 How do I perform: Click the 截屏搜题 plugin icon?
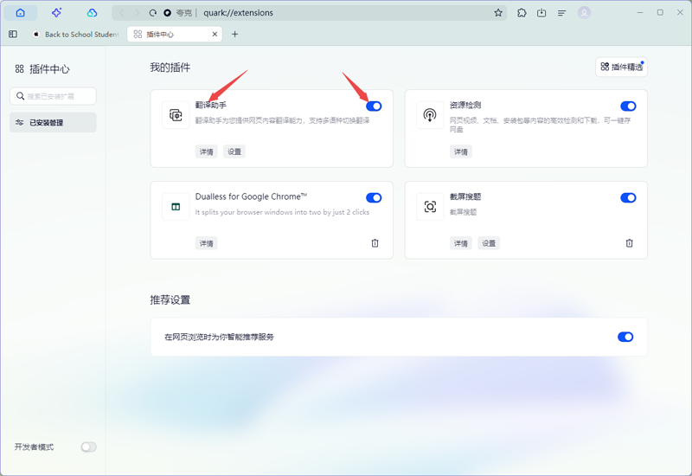[x=430, y=207]
